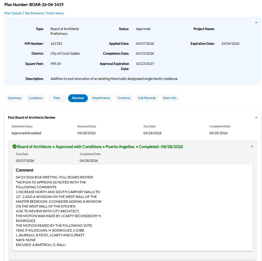Click the Status value Approved

143,29
